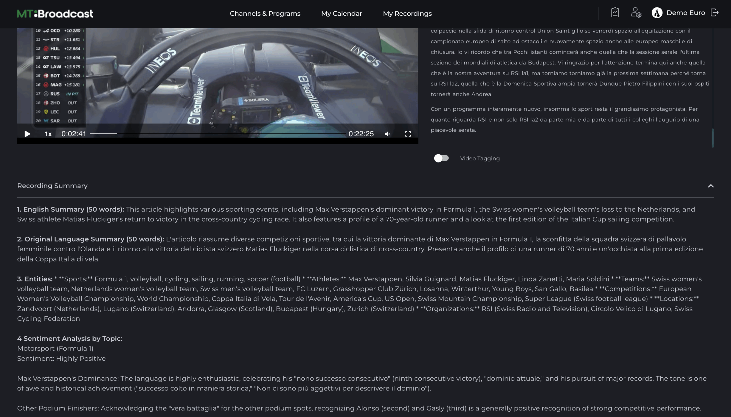Click the transcript panel scrollbar
The image size is (731, 417).
click(712, 138)
